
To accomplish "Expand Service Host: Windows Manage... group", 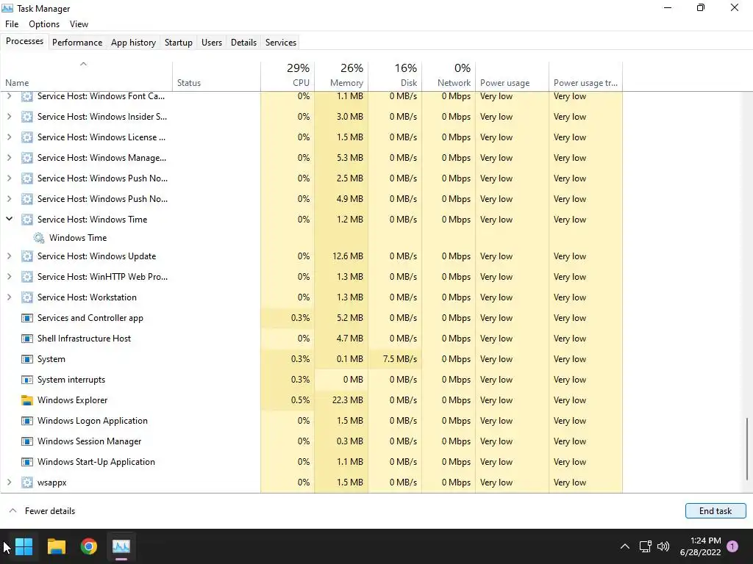I will pos(9,158).
